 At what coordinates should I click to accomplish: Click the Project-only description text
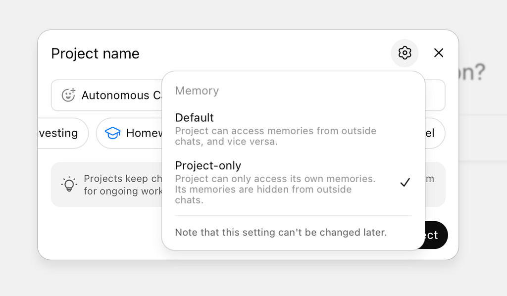coord(275,189)
